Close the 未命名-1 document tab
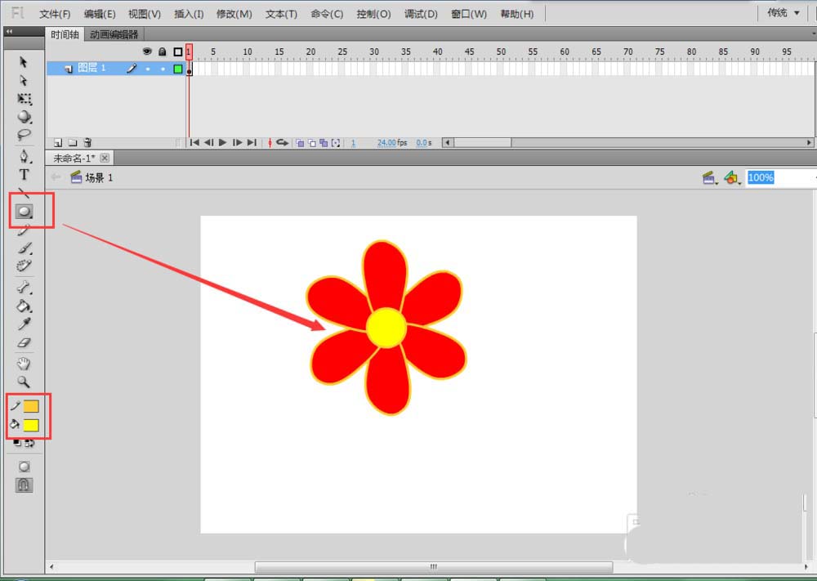This screenshot has height=581, width=817. pyautogui.click(x=105, y=158)
